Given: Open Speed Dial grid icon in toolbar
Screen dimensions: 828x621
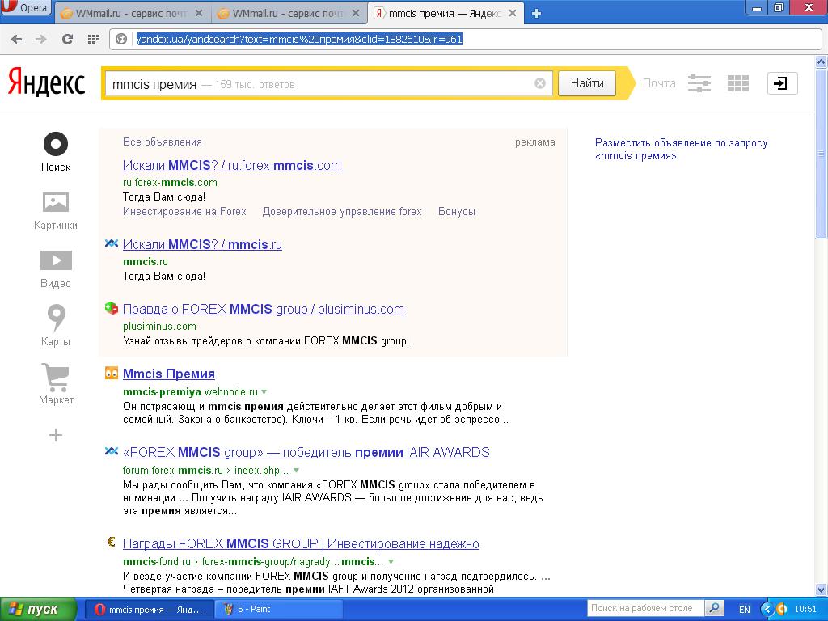Looking at the screenshot, I should 94,39.
